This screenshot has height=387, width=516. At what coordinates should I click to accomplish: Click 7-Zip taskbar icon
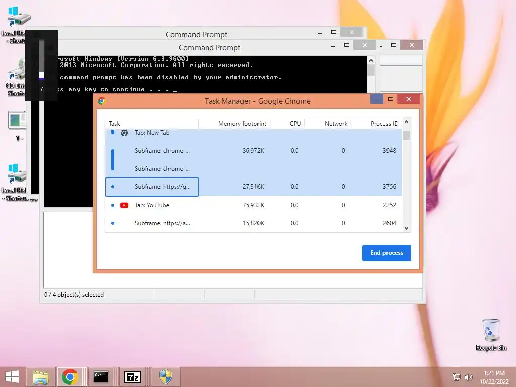pos(133,377)
